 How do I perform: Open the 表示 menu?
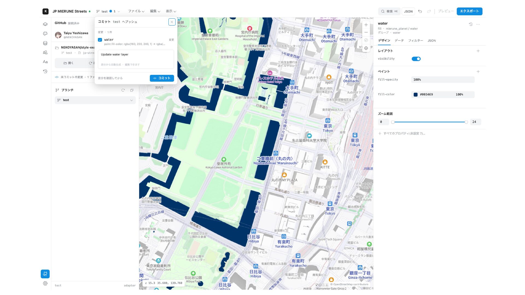(x=171, y=11)
